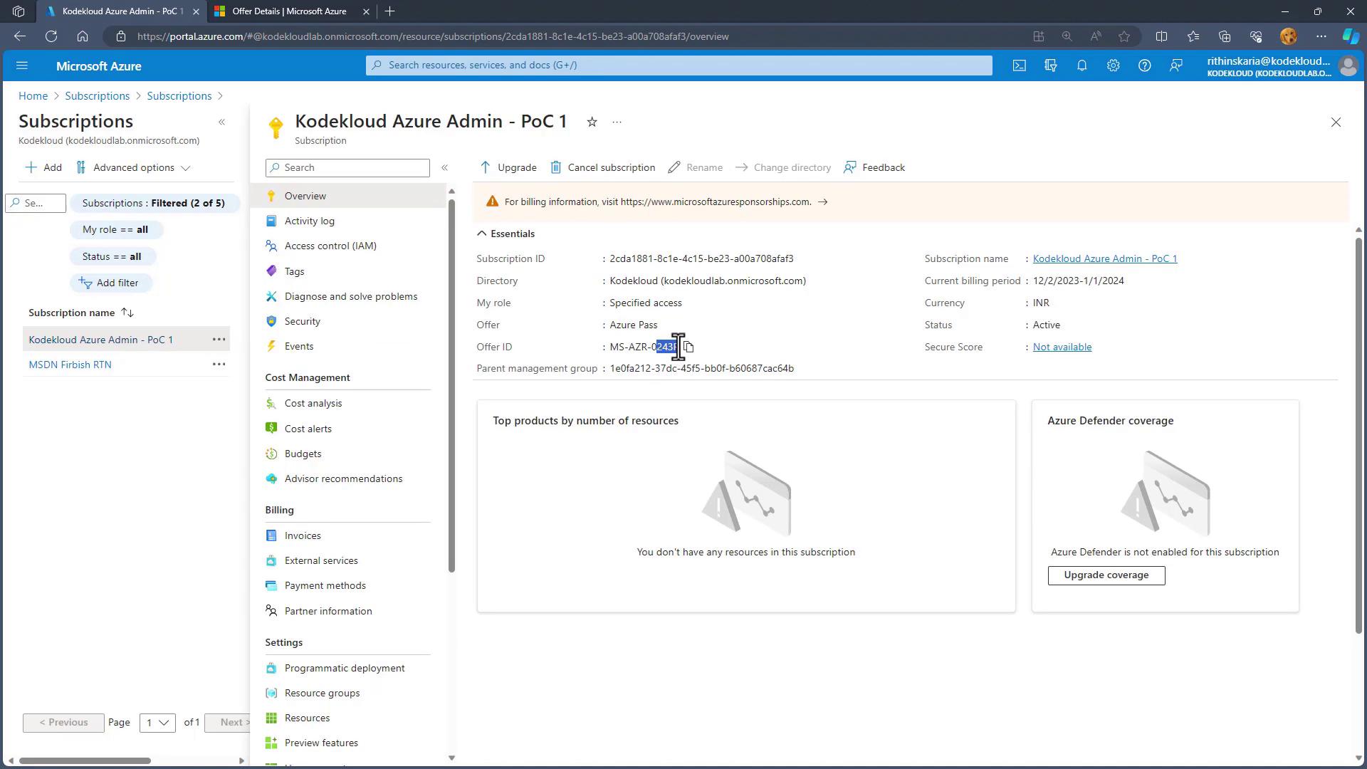Favorite the subscription with star icon
1367x769 pixels.
(592, 122)
